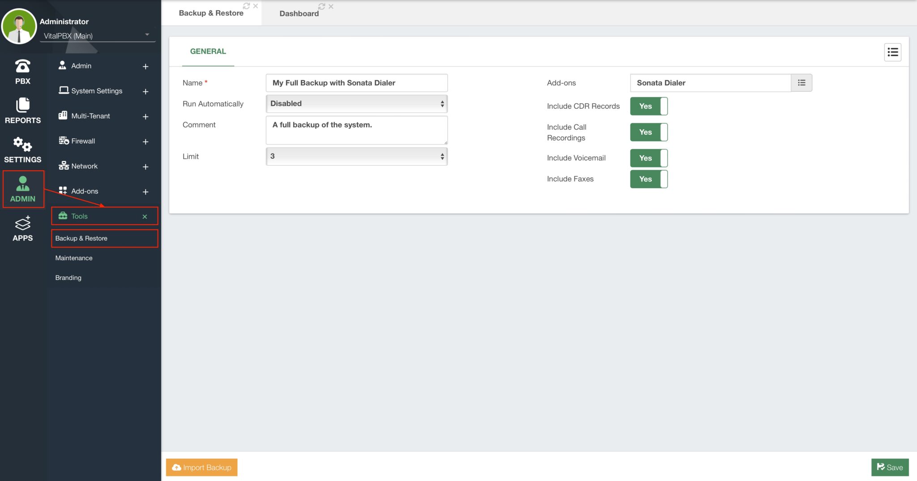
Task: Expand the System Settings plus
Action: 146,91
